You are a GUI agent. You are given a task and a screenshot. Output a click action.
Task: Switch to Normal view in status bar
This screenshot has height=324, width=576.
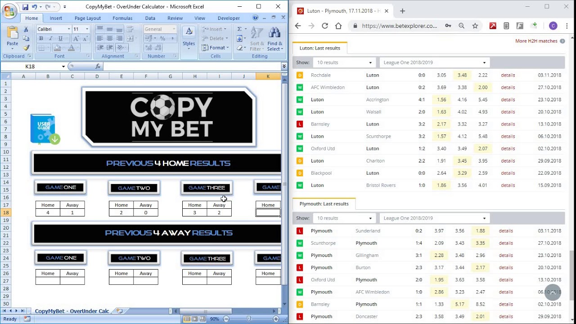(x=187, y=319)
